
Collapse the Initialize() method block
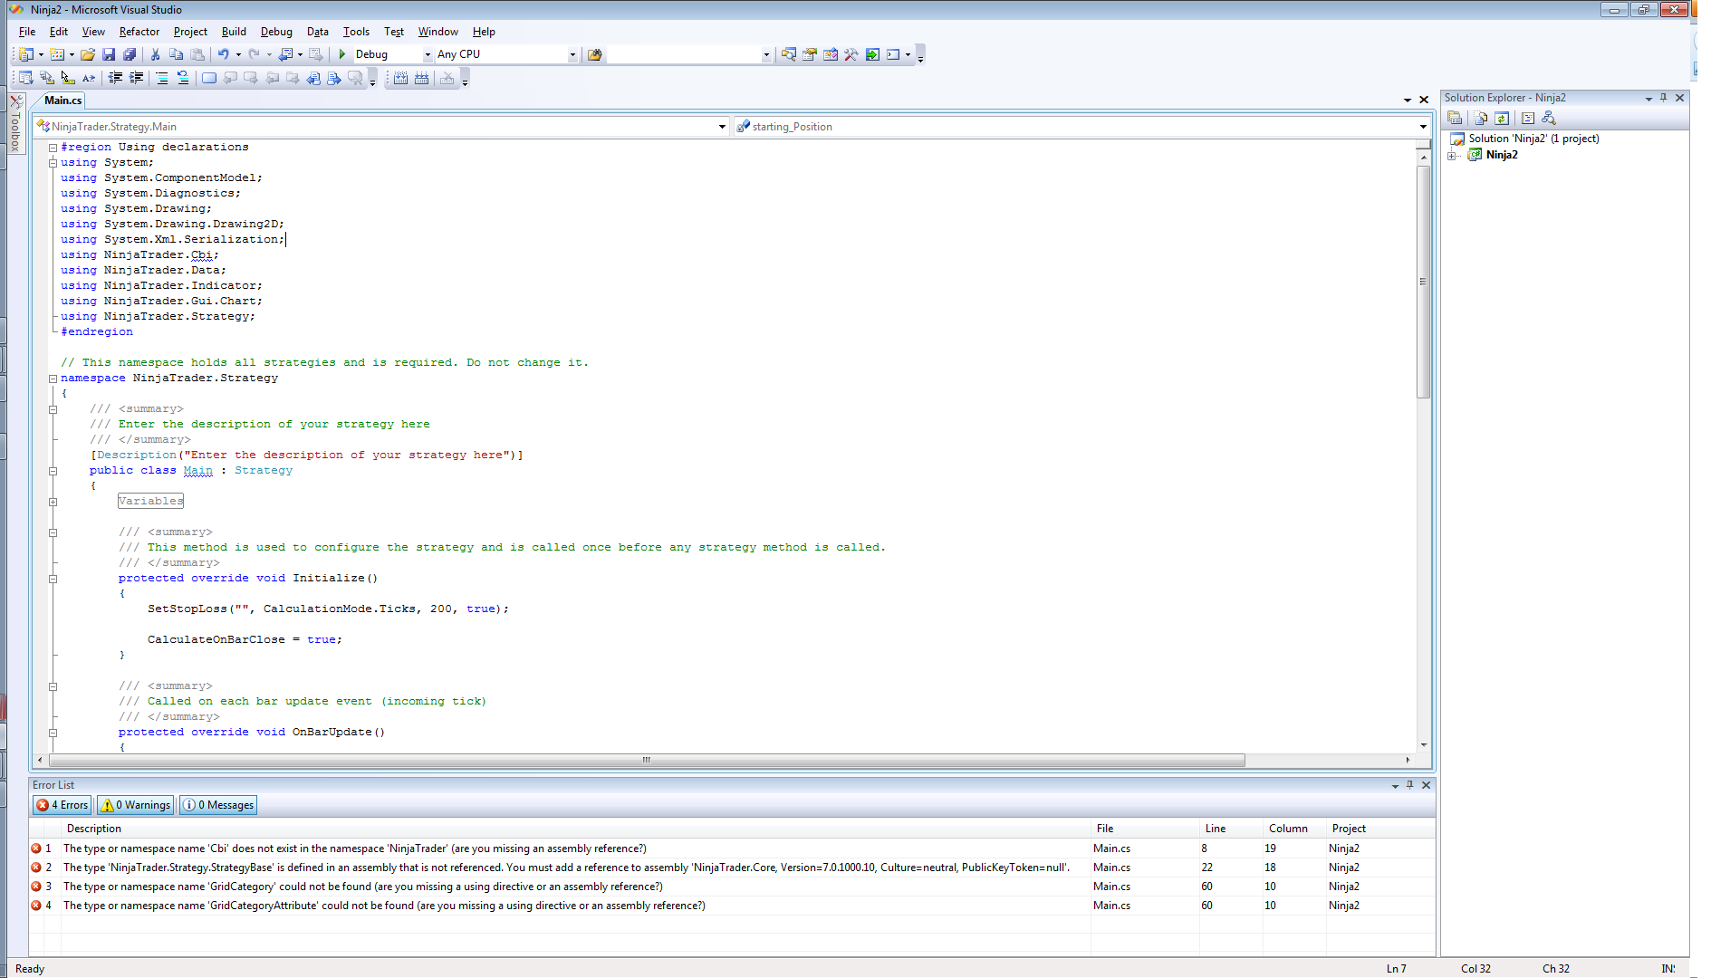[x=53, y=579]
